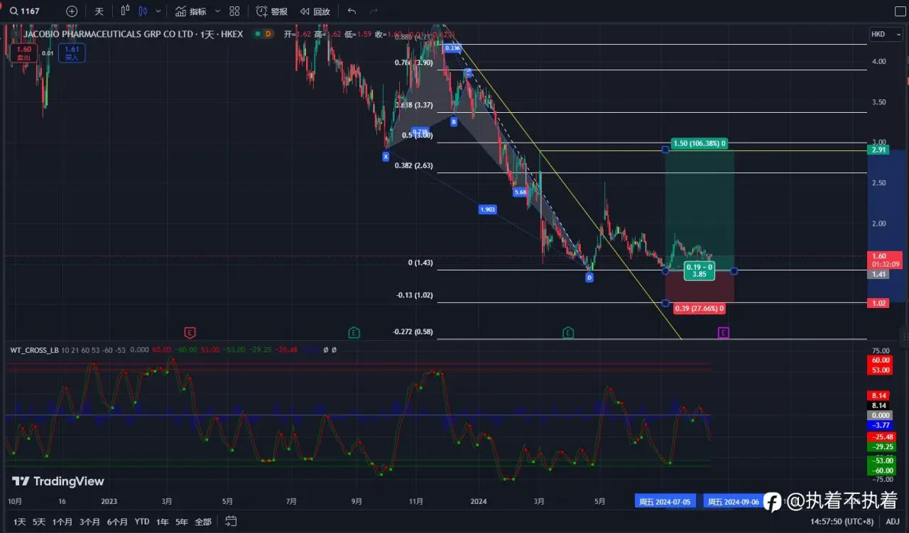Click the date label 周五 2024-09-06
The image size is (909, 533).
[733, 501]
